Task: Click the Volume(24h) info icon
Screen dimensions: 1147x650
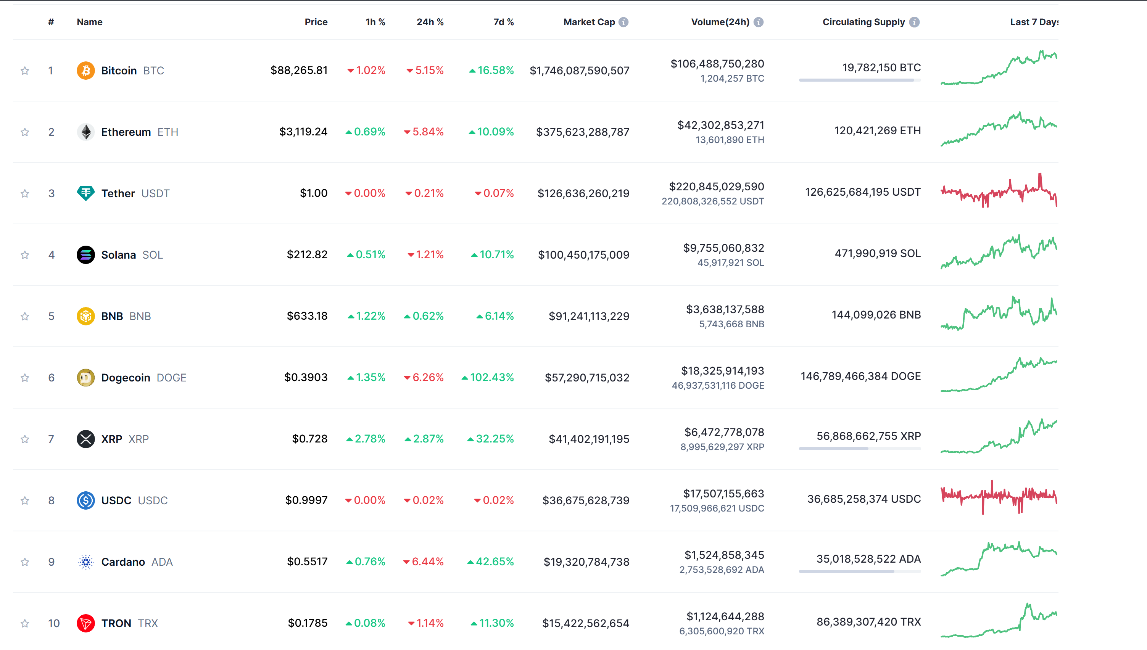Action: (759, 23)
